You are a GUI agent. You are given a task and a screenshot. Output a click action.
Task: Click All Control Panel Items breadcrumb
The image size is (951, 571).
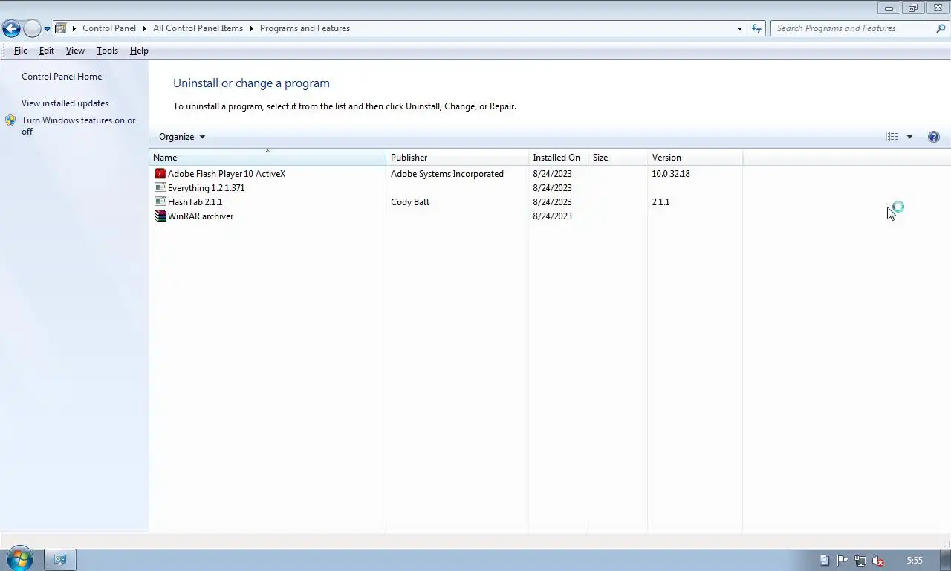pyautogui.click(x=198, y=28)
